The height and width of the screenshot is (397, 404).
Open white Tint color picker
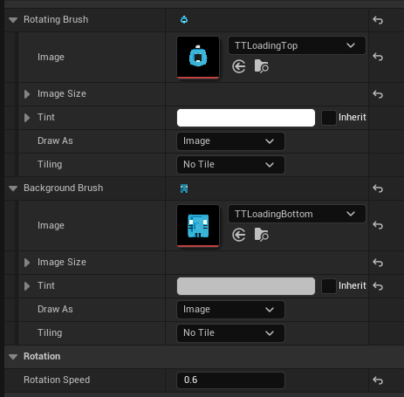(x=246, y=118)
